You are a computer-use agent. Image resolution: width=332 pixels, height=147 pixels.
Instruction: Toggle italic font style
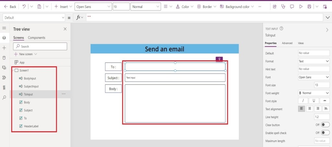(303, 101)
